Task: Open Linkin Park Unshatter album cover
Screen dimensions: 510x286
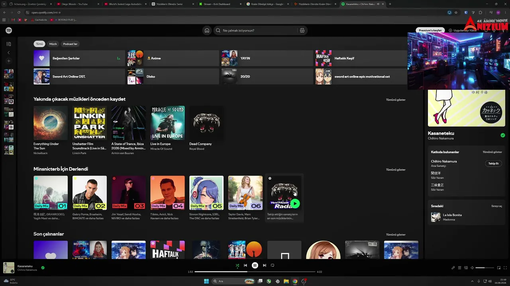Action: tap(90, 123)
